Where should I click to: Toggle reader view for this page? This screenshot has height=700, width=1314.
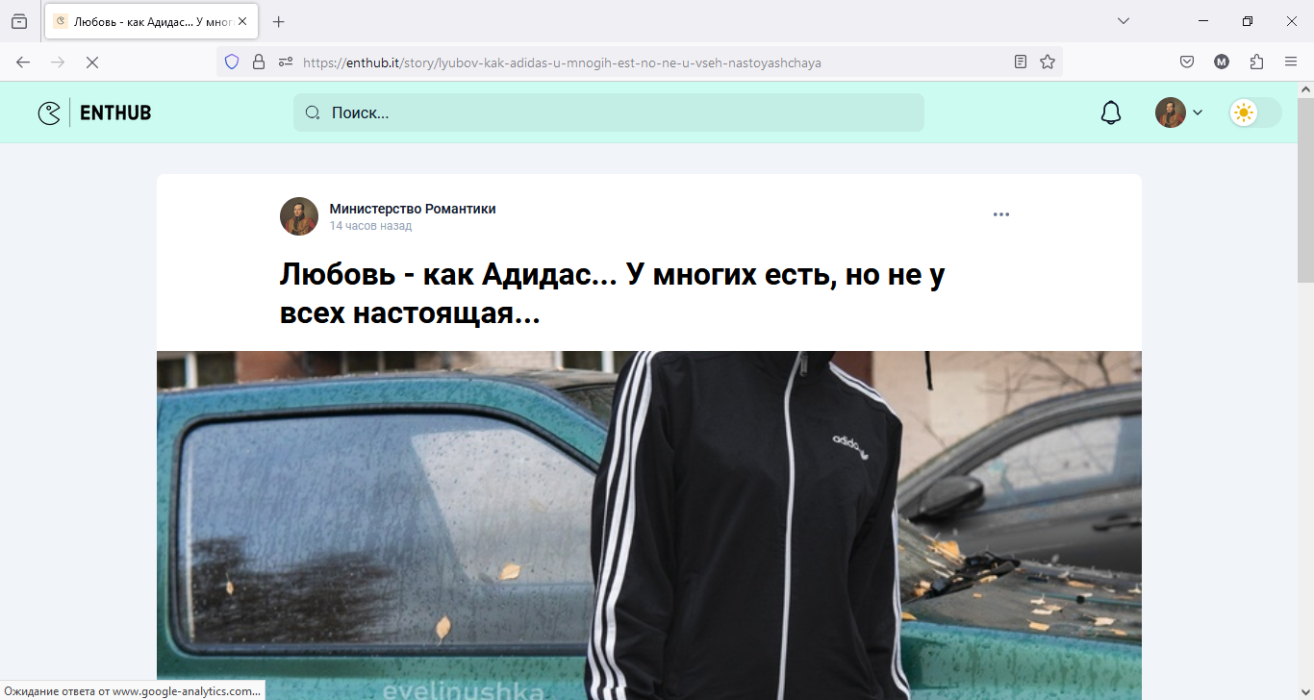pos(1021,62)
